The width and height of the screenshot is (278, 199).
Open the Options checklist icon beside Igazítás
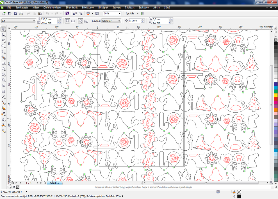coord(142,13)
